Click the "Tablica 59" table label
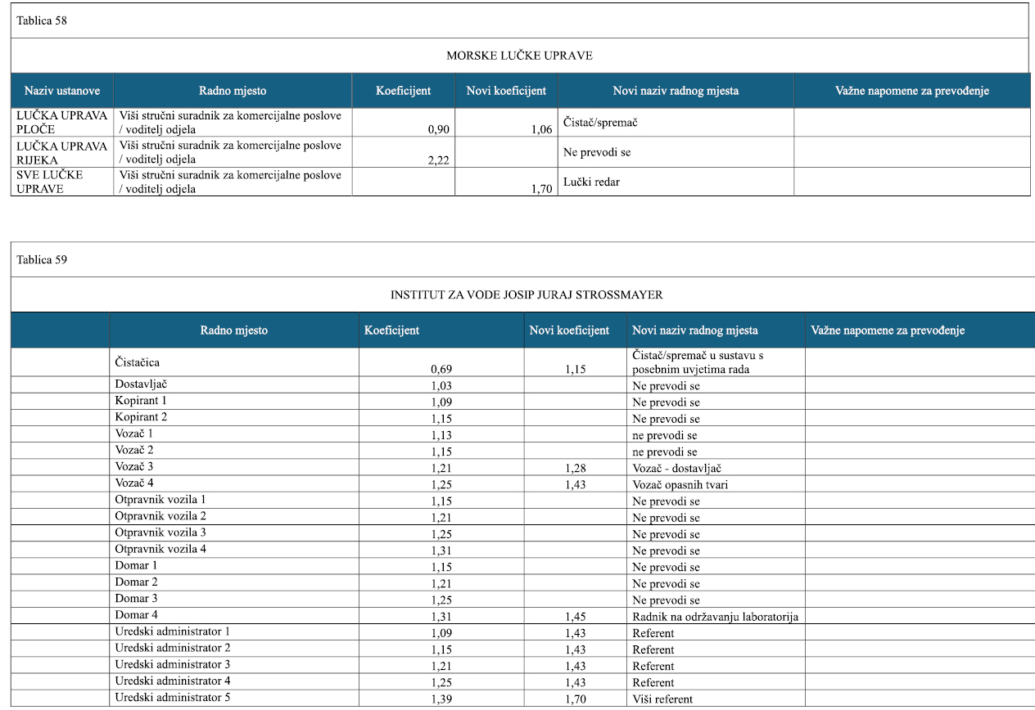Screen dimensions: 1035x710 [42, 260]
